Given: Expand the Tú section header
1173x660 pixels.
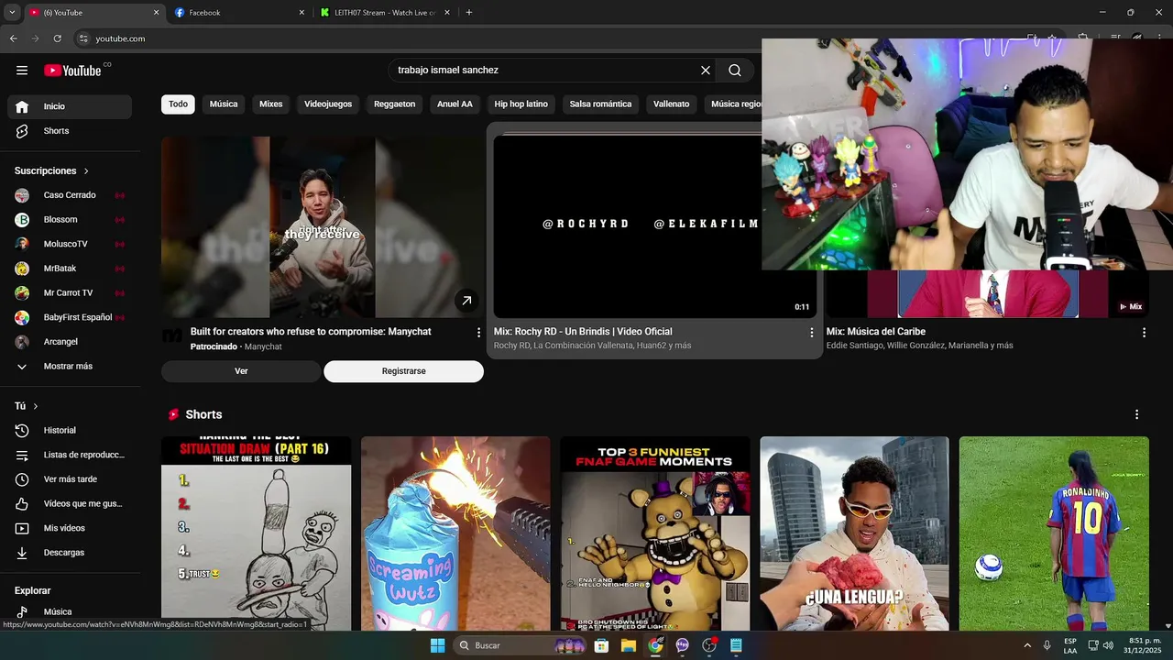Looking at the screenshot, I should coord(27,406).
